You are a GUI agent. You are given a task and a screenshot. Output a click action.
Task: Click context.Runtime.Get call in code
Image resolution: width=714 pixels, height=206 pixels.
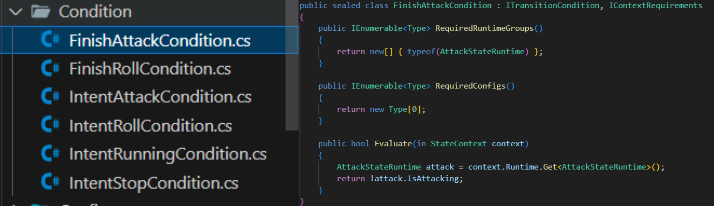[x=512, y=167]
